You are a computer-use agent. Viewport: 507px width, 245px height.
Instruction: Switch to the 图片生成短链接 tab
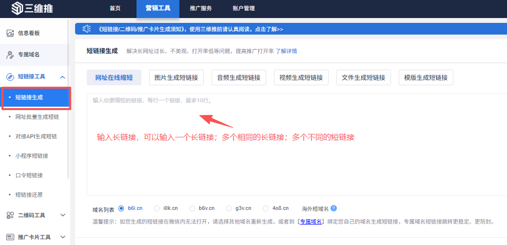click(x=176, y=77)
